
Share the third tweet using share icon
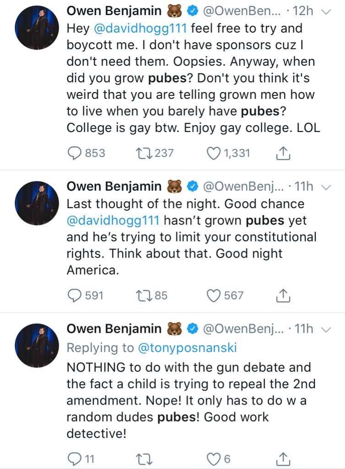[284, 458]
